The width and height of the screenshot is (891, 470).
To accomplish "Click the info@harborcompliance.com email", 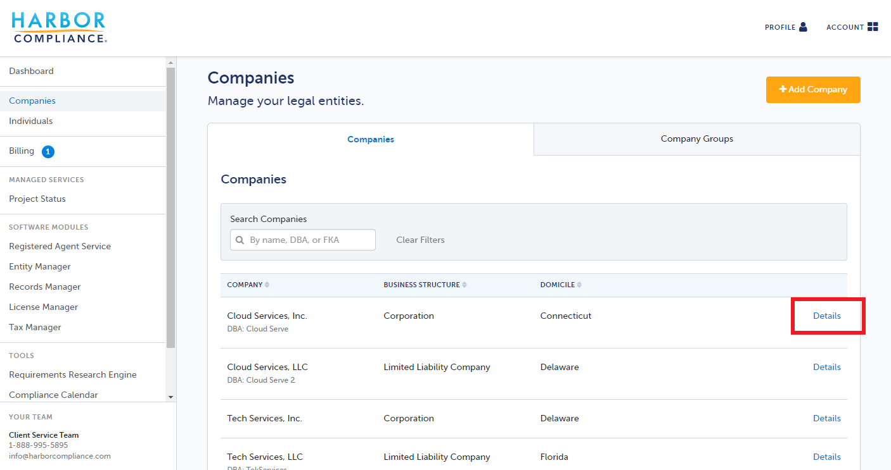I will coord(60,456).
